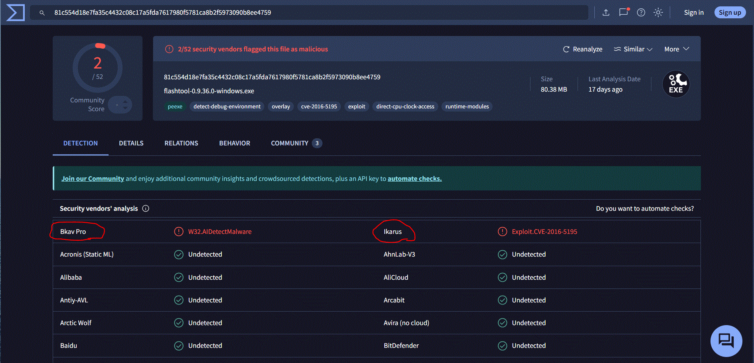This screenshot has width=754, height=363.
Task: Click the Sign up button
Action: (x=730, y=12)
